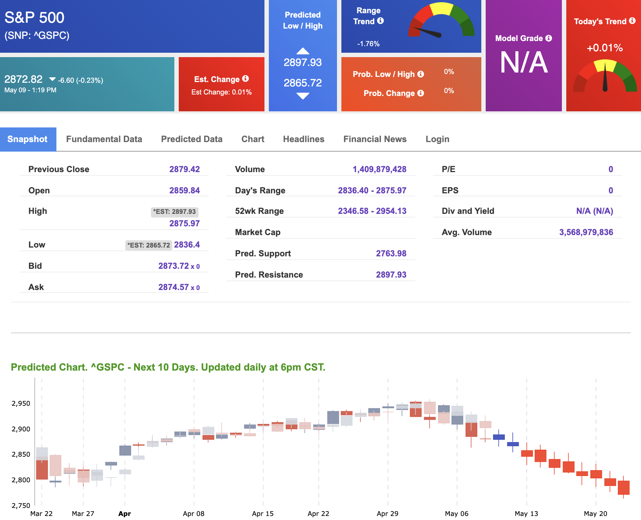Click the current price 2872.82
The image size is (641, 520).
[23, 79]
